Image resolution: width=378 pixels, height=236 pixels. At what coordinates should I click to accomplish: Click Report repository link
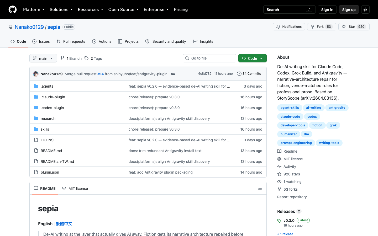(x=292, y=197)
